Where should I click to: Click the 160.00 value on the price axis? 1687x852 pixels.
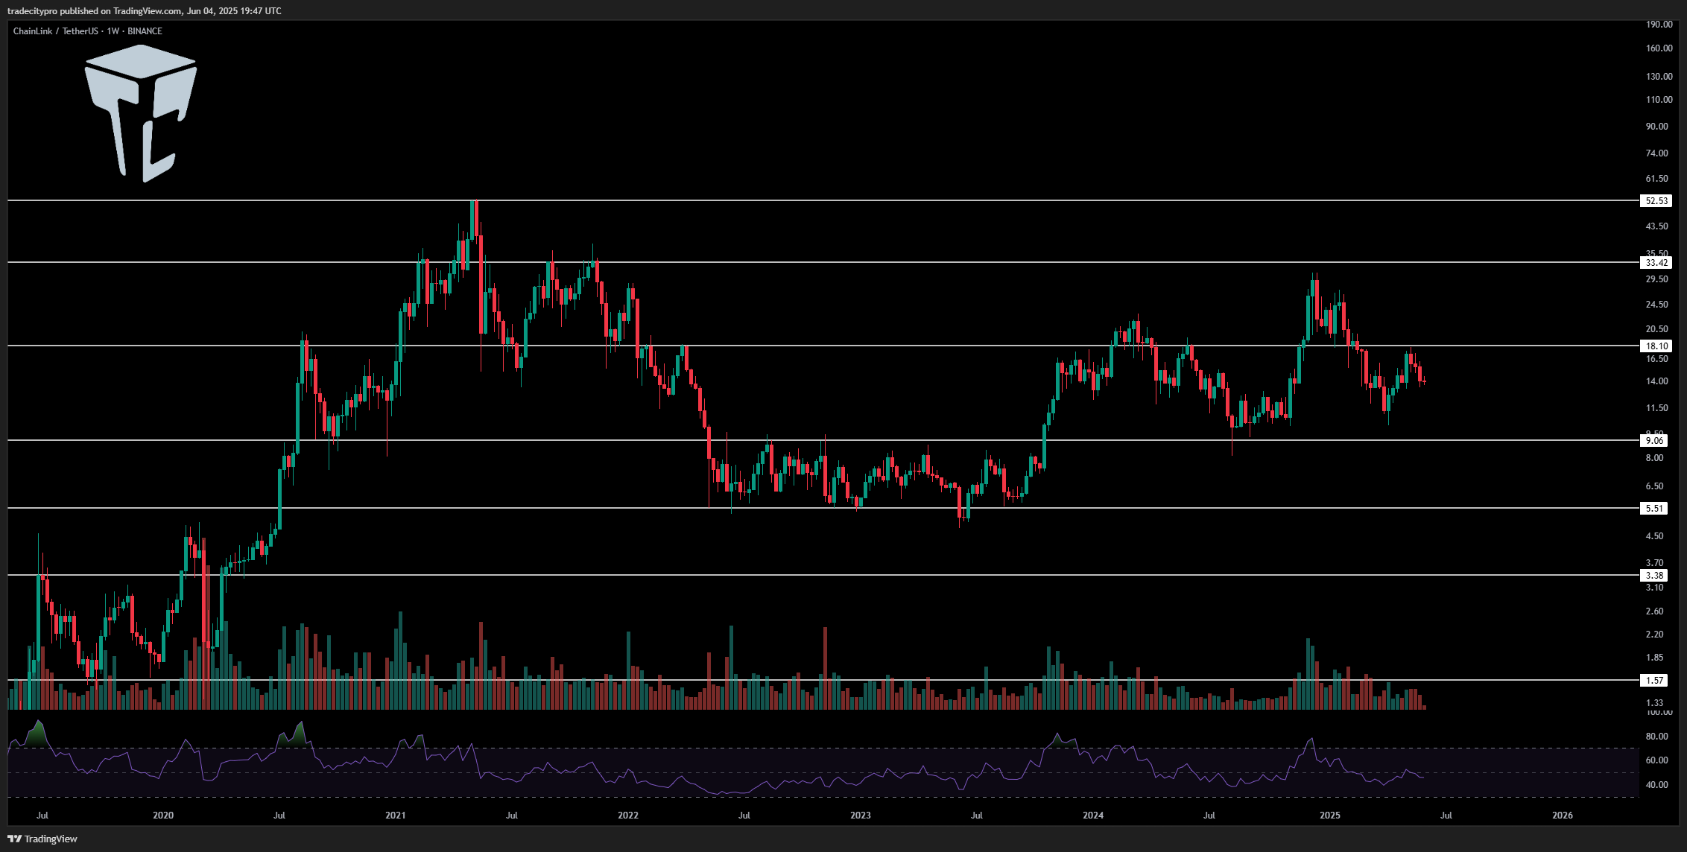(x=1659, y=48)
